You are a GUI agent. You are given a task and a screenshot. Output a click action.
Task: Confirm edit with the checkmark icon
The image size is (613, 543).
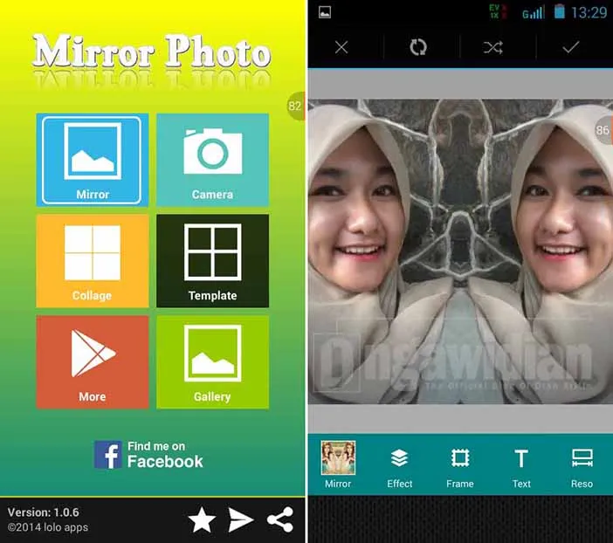pos(571,47)
